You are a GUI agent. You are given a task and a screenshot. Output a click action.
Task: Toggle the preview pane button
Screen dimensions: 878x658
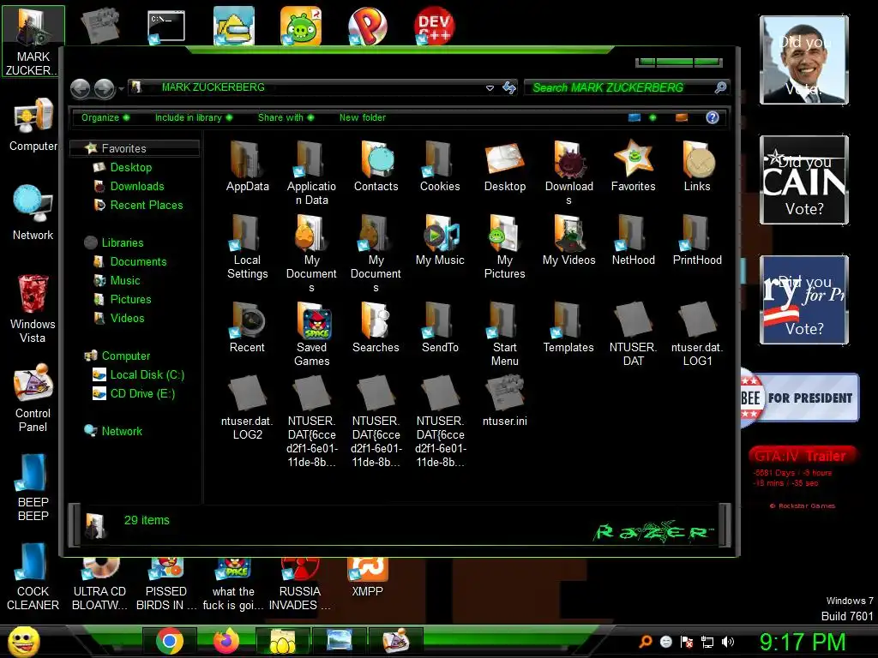tap(682, 117)
